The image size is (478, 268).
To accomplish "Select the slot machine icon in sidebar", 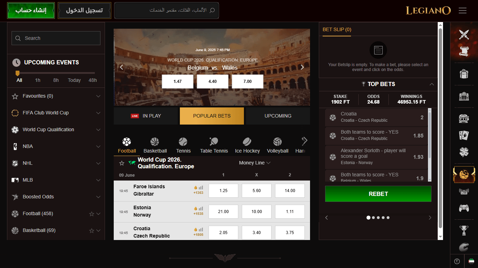I will point(464,119).
